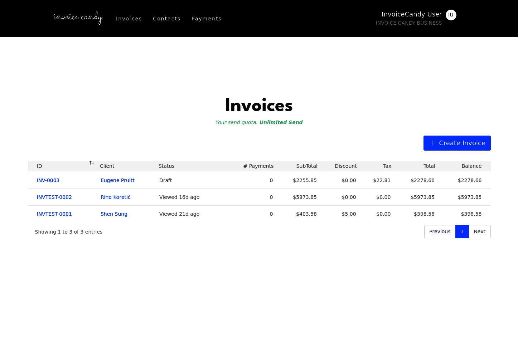Open the IU user avatar
The image size is (518, 347).
451,15
